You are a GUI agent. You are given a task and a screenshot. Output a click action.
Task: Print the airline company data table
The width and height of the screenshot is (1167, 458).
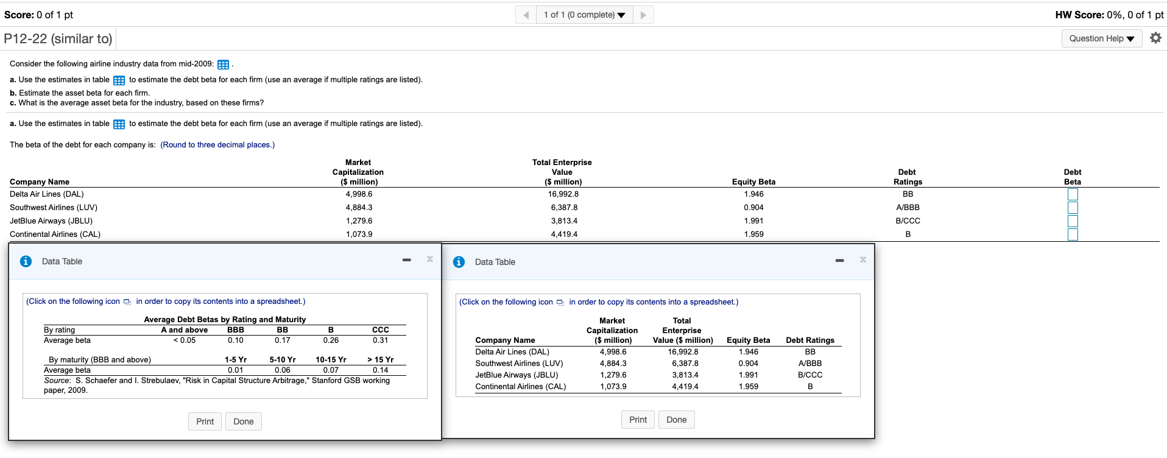638,420
